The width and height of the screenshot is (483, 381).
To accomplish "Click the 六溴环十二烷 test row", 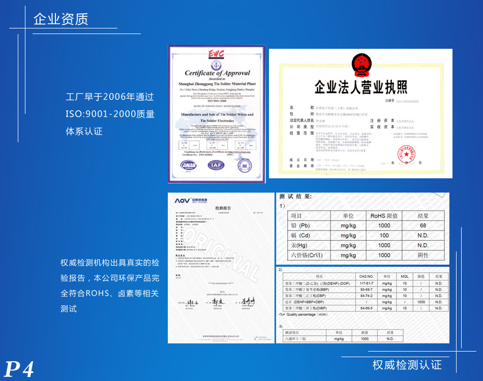I will point(362,338).
